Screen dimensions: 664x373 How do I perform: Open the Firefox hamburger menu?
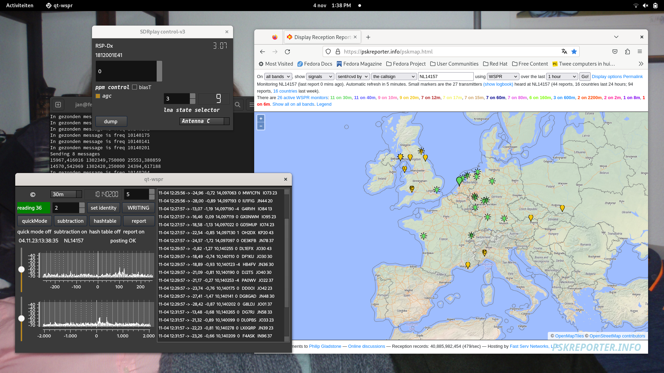640,52
